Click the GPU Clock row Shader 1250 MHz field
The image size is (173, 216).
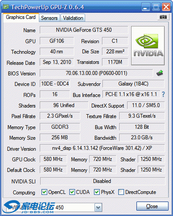(x=151, y=159)
